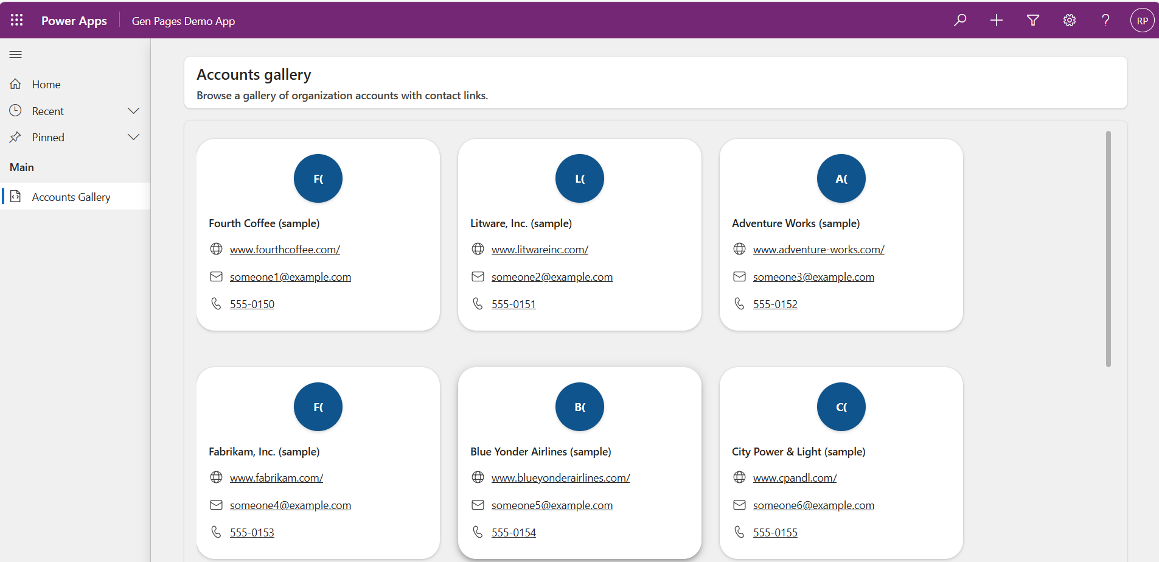Click the envelope icon on the Fabrikam card
Viewport: 1159px width, 562px height.
[x=216, y=505]
